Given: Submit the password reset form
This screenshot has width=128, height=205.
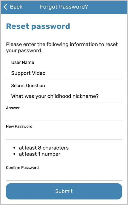Looking at the screenshot, I should 64,191.
